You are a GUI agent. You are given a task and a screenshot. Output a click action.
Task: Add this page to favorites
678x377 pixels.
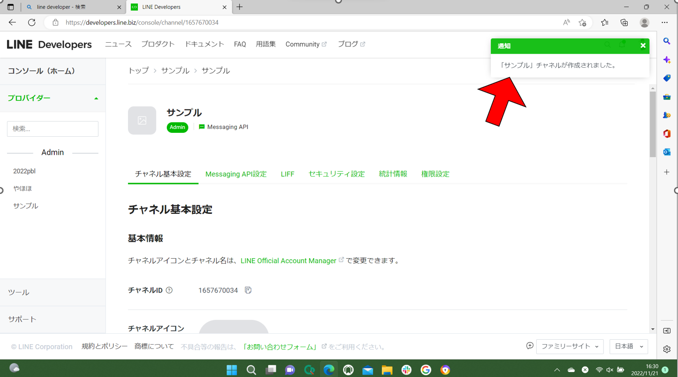582,22
